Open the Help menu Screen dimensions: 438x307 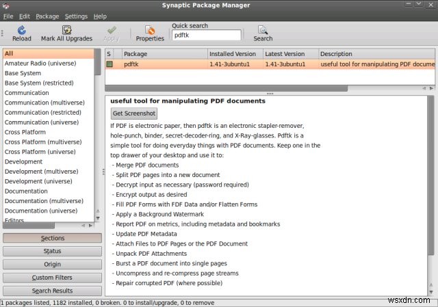tap(100, 16)
